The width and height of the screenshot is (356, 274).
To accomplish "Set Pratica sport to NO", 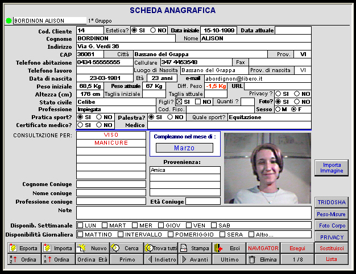I will click(x=99, y=117).
